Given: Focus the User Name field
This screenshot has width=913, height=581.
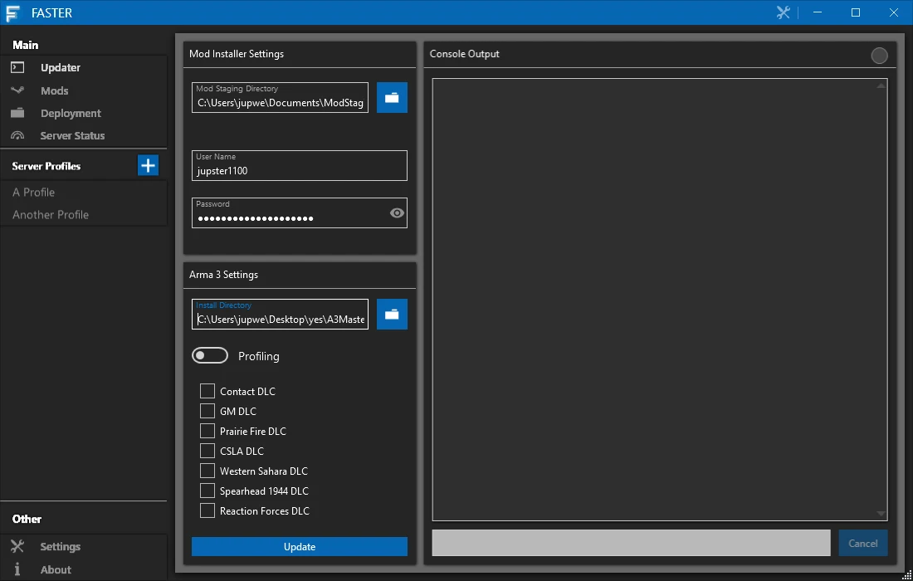Looking at the screenshot, I should pos(300,165).
